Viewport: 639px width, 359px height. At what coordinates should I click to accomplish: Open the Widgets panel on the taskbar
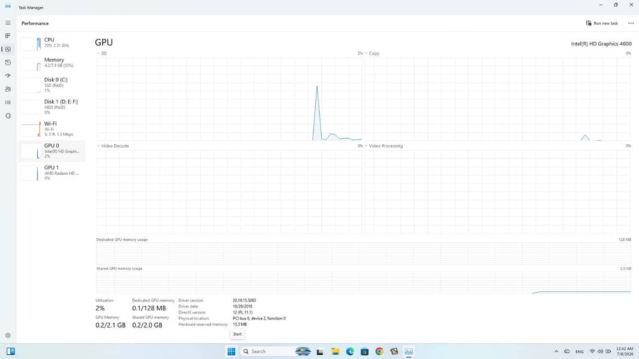tap(11, 351)
